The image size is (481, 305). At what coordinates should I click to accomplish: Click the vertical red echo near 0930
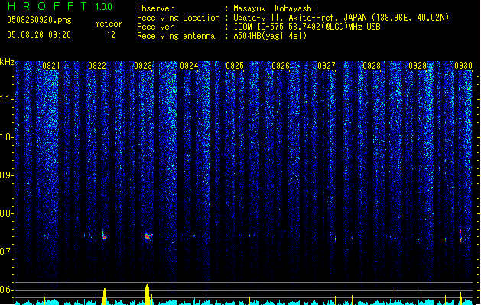point(461,236)
